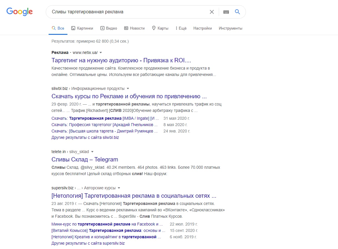Open sitelink Нетология Креатив и копирайтинг
Image resolution: width=338 pixels, height=249 pixels.
106,237
